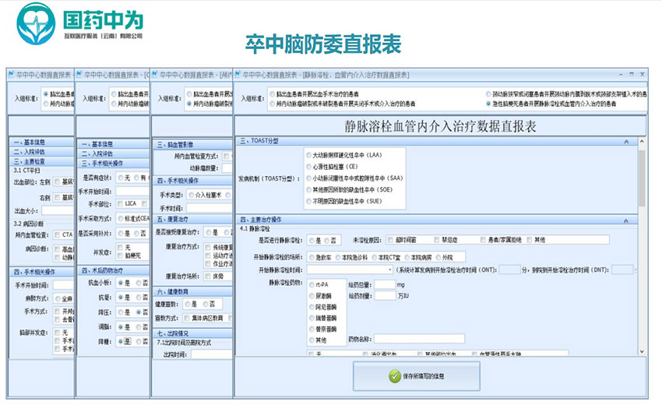The height and width of the screenshot is (405, 662).
Task: Collapse the 四、主要治疗操作 section
Action: (626, 220)
